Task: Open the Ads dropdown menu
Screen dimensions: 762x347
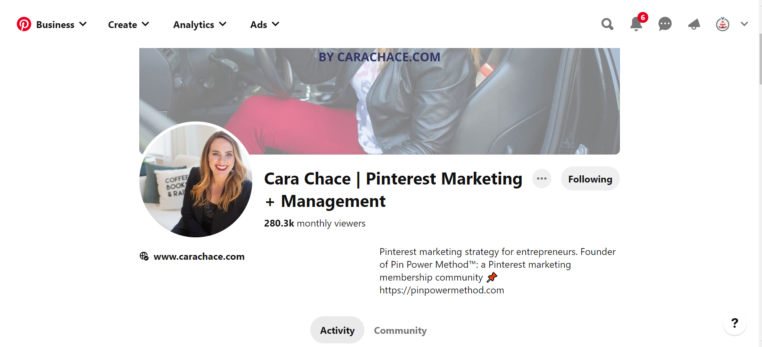Action: [x=265, y=24]
